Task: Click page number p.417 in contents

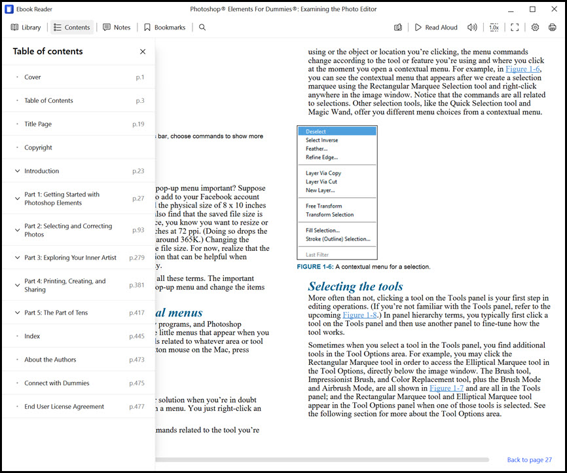Action: click(137, 312)
